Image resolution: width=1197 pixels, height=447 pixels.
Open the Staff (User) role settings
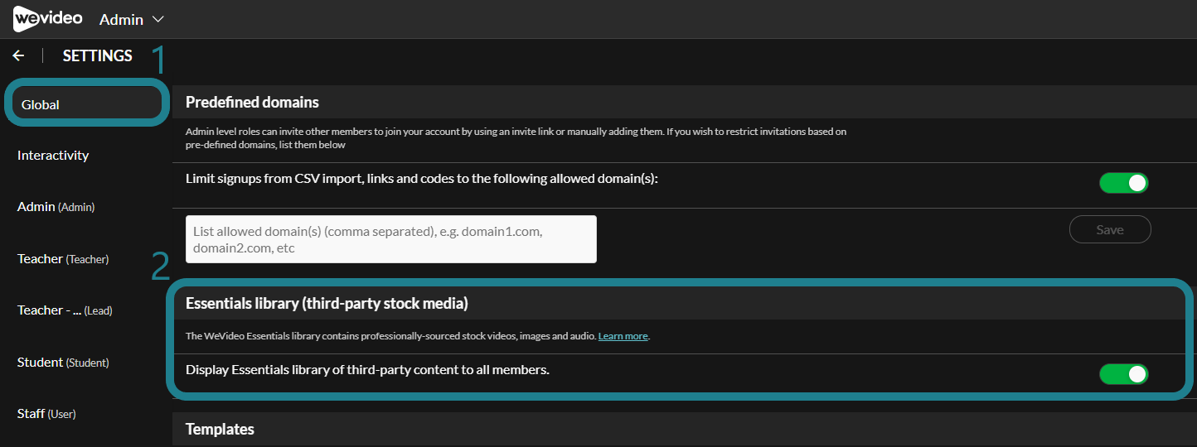[46, 414]
